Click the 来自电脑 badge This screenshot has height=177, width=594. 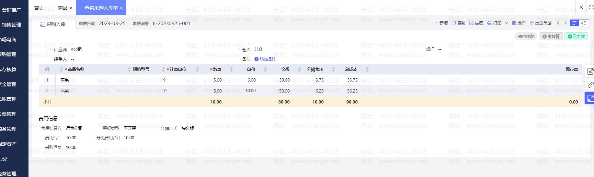tap(526, 36)
